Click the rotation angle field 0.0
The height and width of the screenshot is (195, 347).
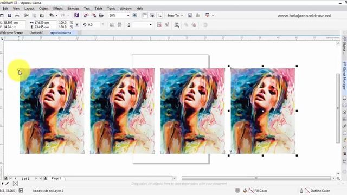94,25
